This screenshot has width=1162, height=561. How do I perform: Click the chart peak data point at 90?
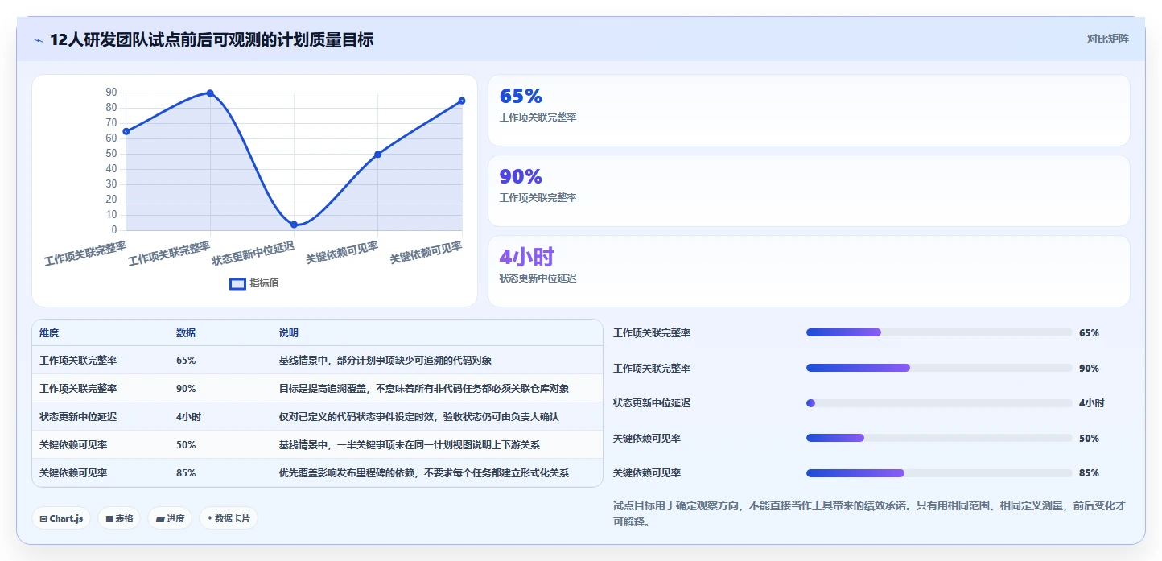click(x=210, y=93)
